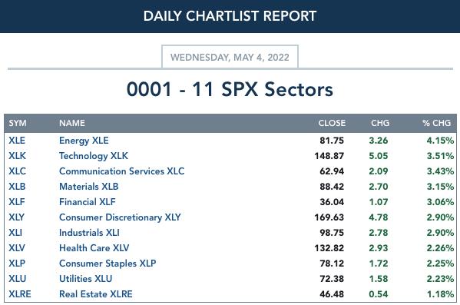460x305 pixels.
Task: Open the Energy XLE name link
Action: (84, 141)
